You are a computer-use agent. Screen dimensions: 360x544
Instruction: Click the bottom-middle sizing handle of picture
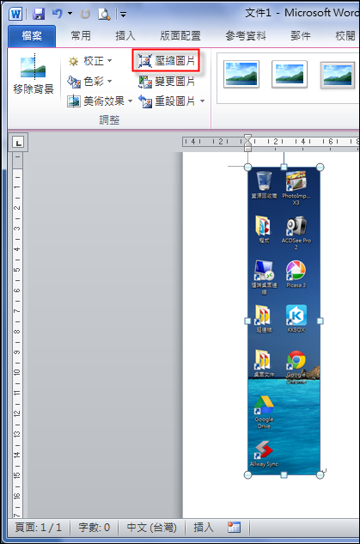point(284,474)
